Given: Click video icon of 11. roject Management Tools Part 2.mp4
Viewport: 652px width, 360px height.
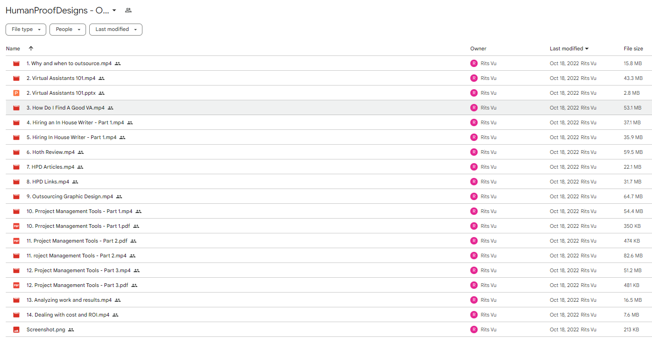Looking at the screenshot, I should click(16, 256).
